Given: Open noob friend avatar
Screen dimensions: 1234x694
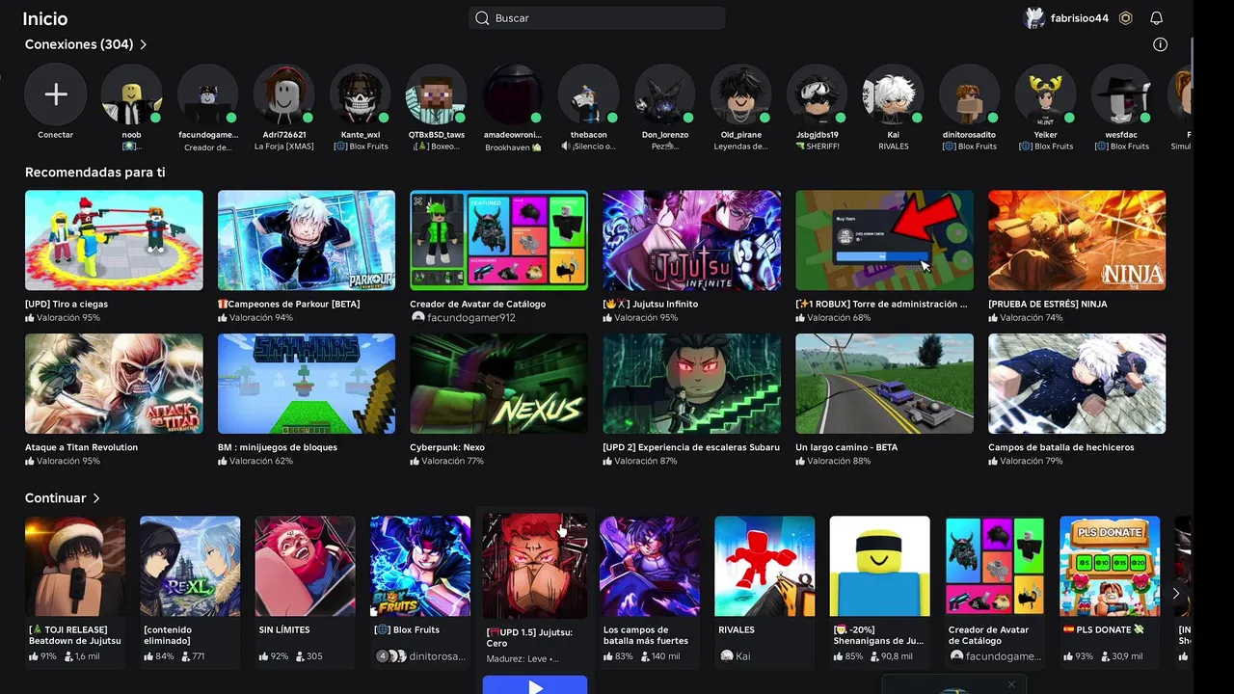Looking at the screenshot, I should pyautogui.click(x=131, y=94).
